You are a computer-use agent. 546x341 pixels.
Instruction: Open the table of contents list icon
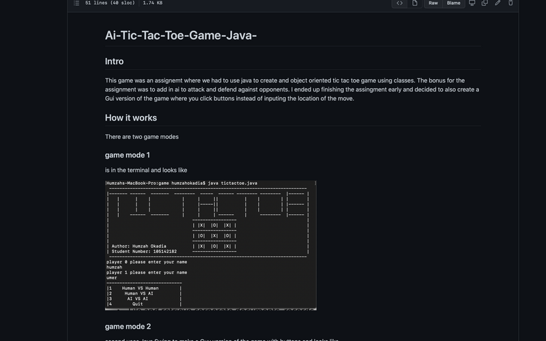tap(76, 3)
